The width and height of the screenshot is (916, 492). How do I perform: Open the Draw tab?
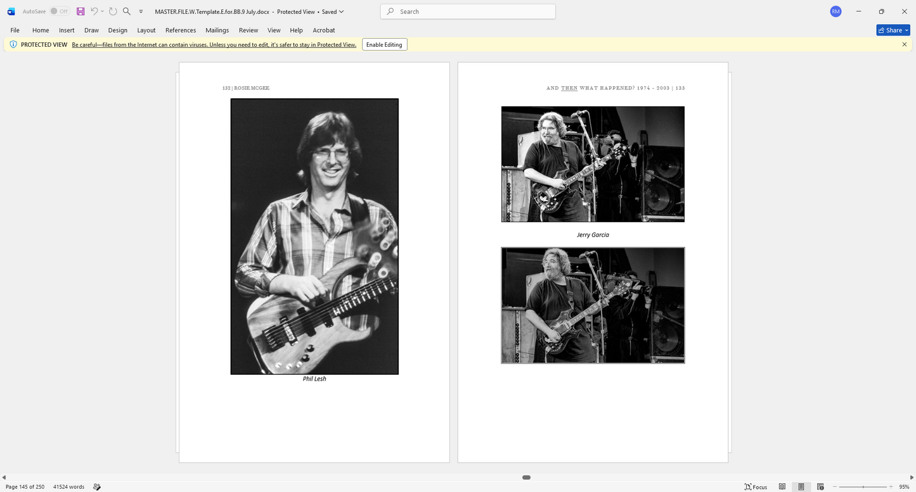coord(91,30)
